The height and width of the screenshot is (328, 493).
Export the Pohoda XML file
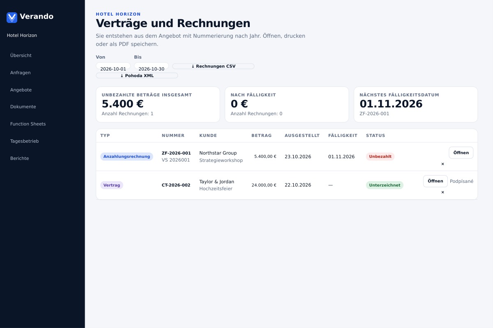(x=137, y=75)
